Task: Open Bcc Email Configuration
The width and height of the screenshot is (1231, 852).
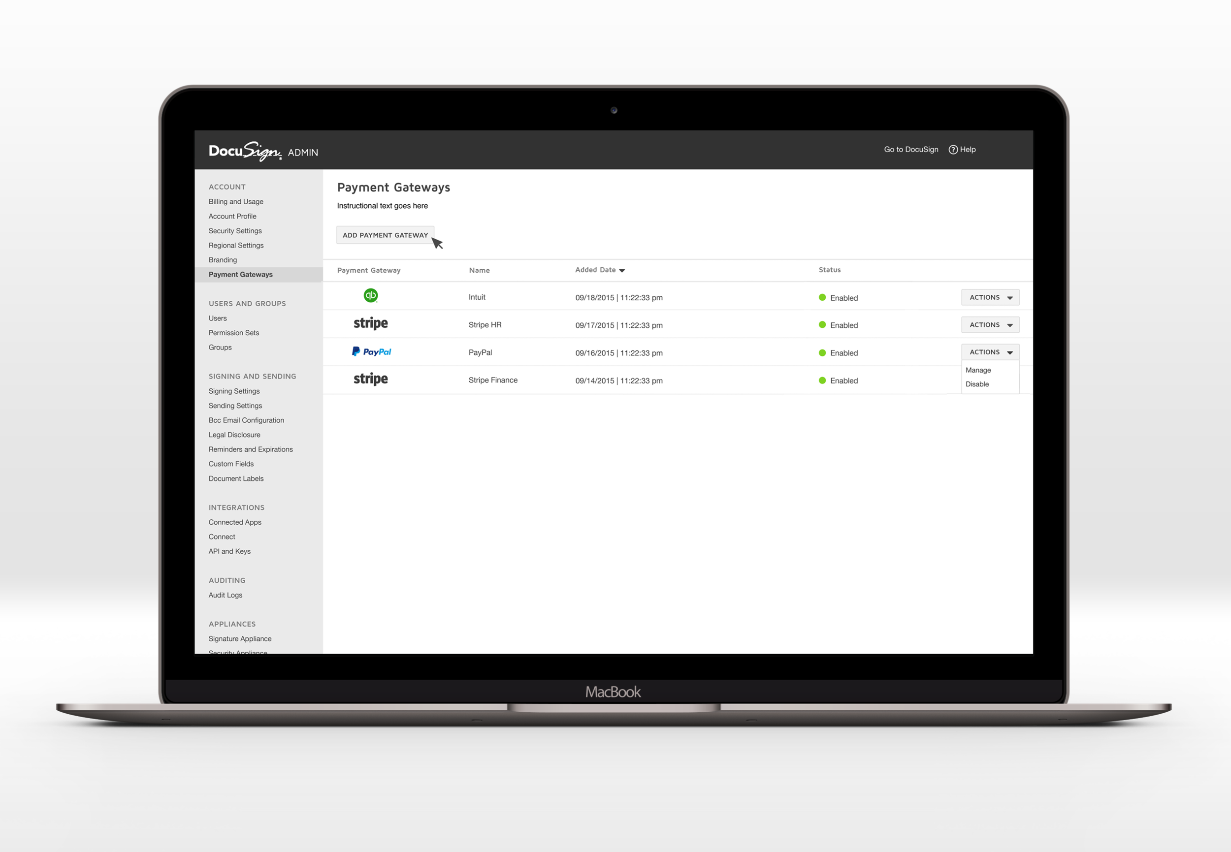Action: tap(246, 420)
